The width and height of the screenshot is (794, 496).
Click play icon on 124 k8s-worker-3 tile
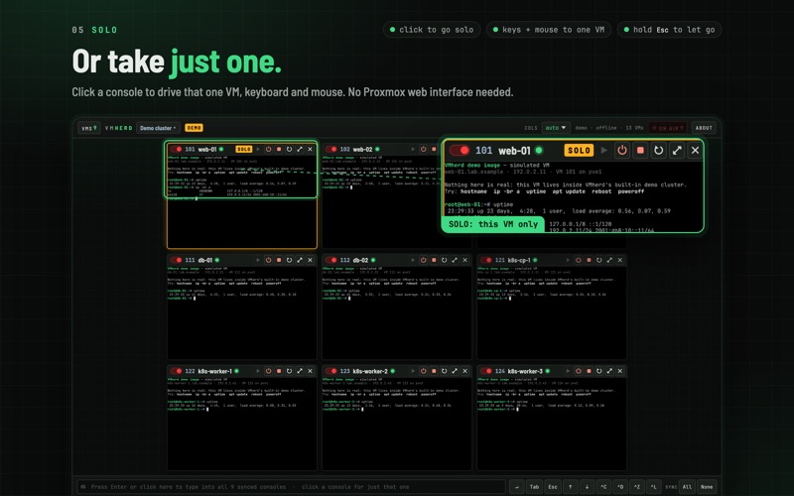coord(568,371)
